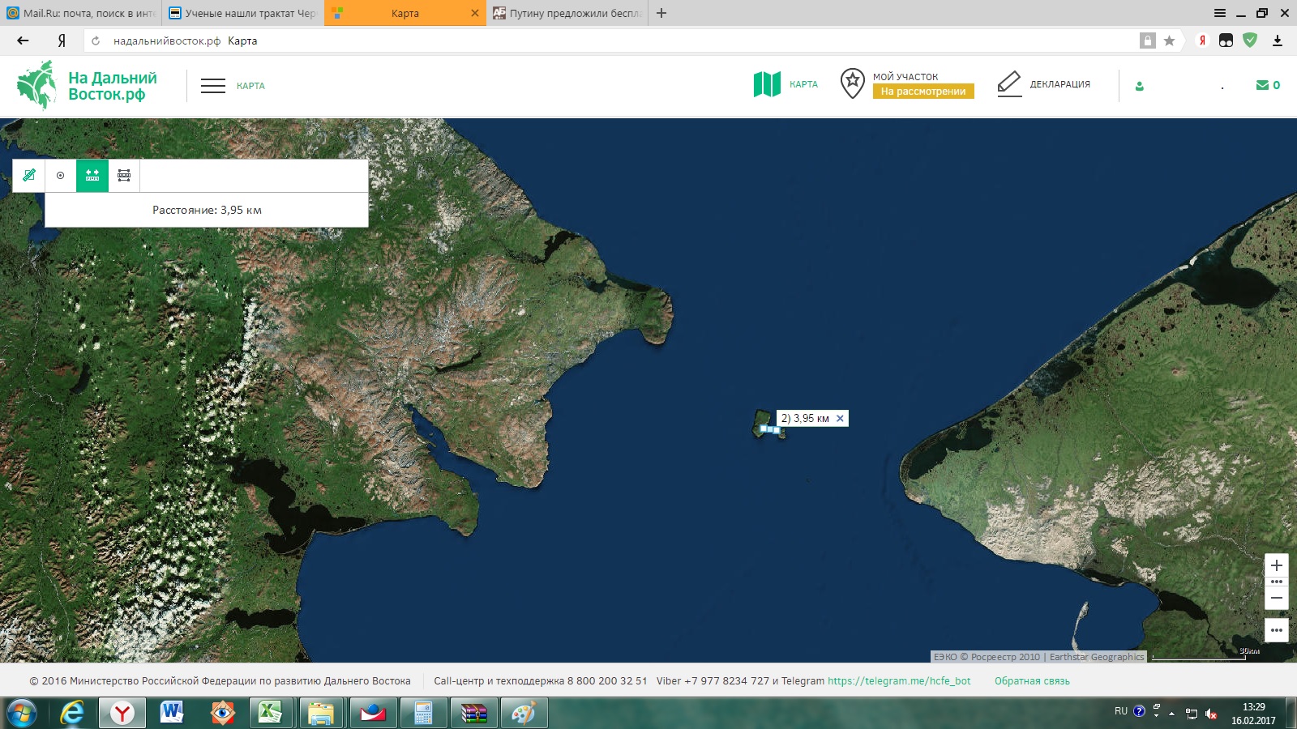
Task: Toggle the green ruler measurement panel icon
Action: [29, 175]
